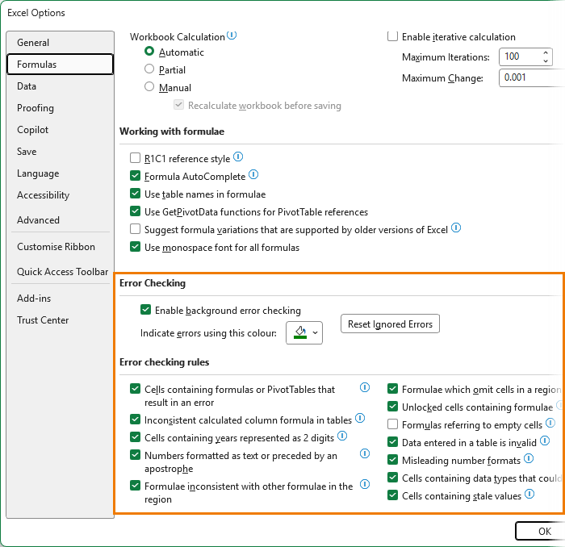Toggle Use GetPivotData functions checkbox
This screenshot has width=565, height=547.
coord(135,211)
